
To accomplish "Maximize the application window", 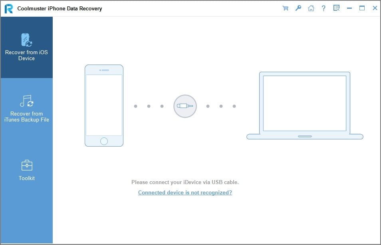I will point(362,8).
